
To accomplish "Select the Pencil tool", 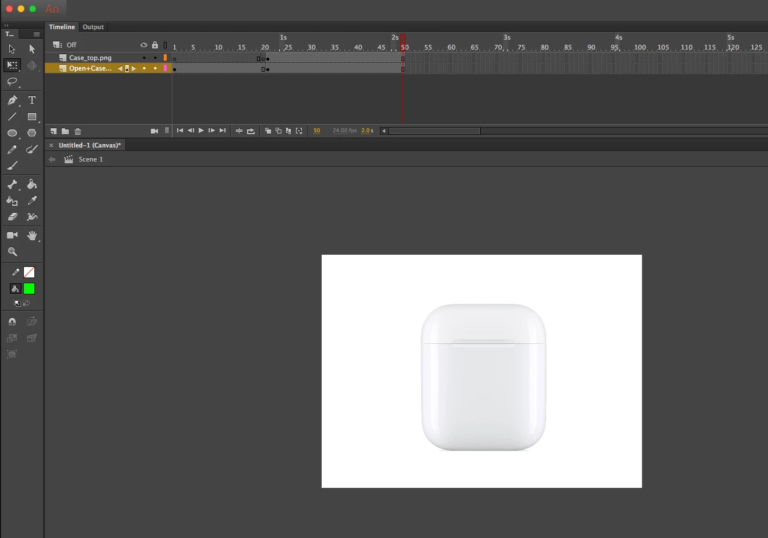I will point(12,149).
